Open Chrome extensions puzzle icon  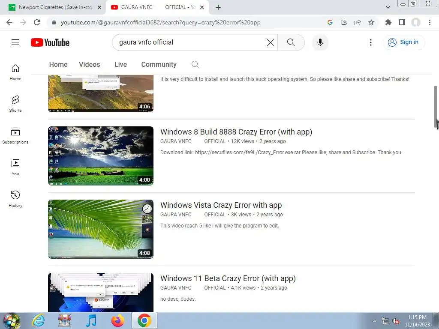pyautogui.click(x=388, y=22)
